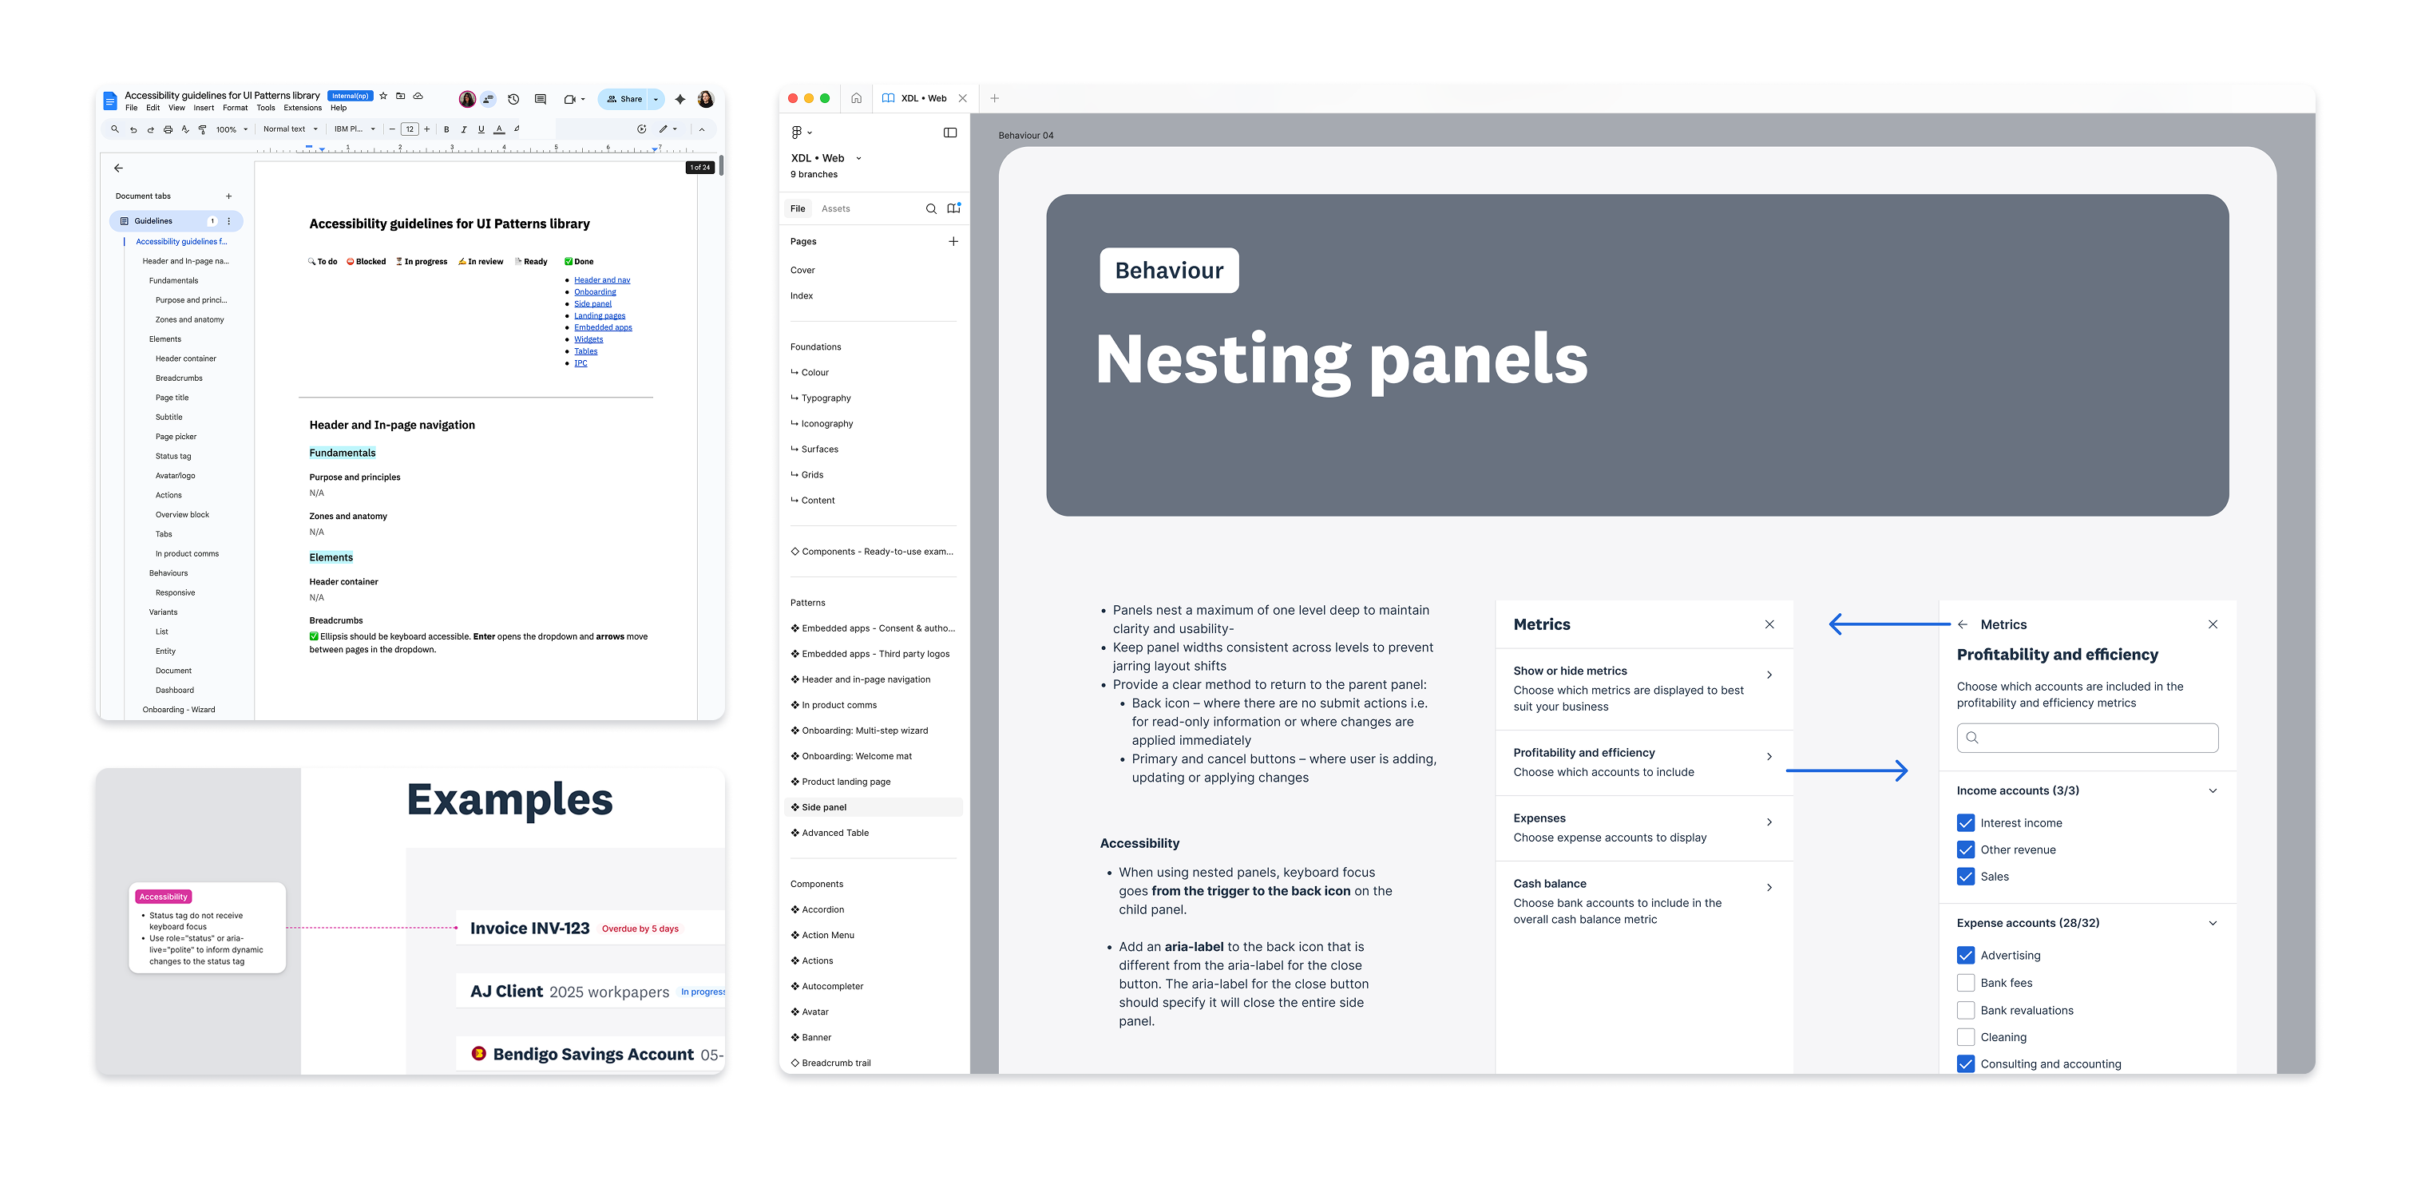Open version history clock icon
The width and height of the screenshot is (2413, 1188).
[513, 99]
